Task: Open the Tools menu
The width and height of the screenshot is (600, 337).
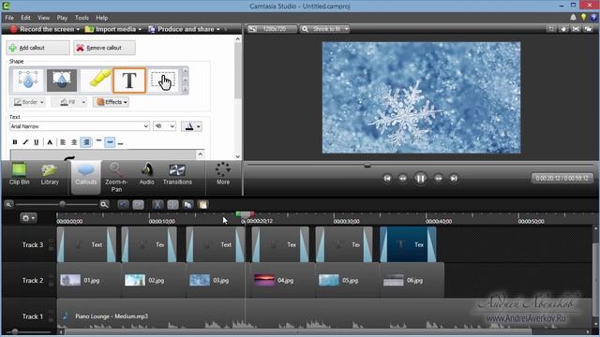Action: pos(82,18)
